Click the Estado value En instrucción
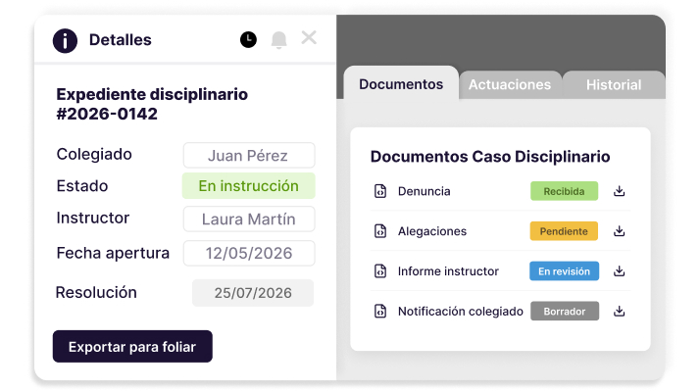Screen dimensions: 700x391 tap(249, 185)
